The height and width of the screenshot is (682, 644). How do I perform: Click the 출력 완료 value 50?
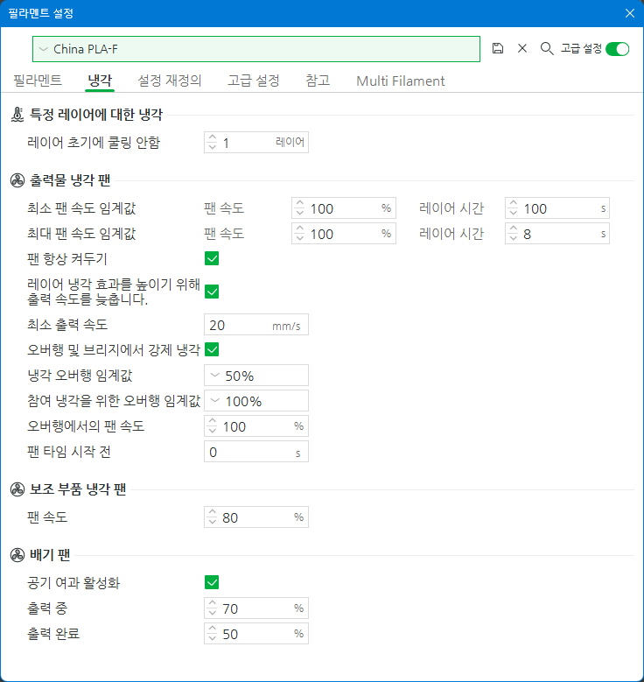point(230,634)
